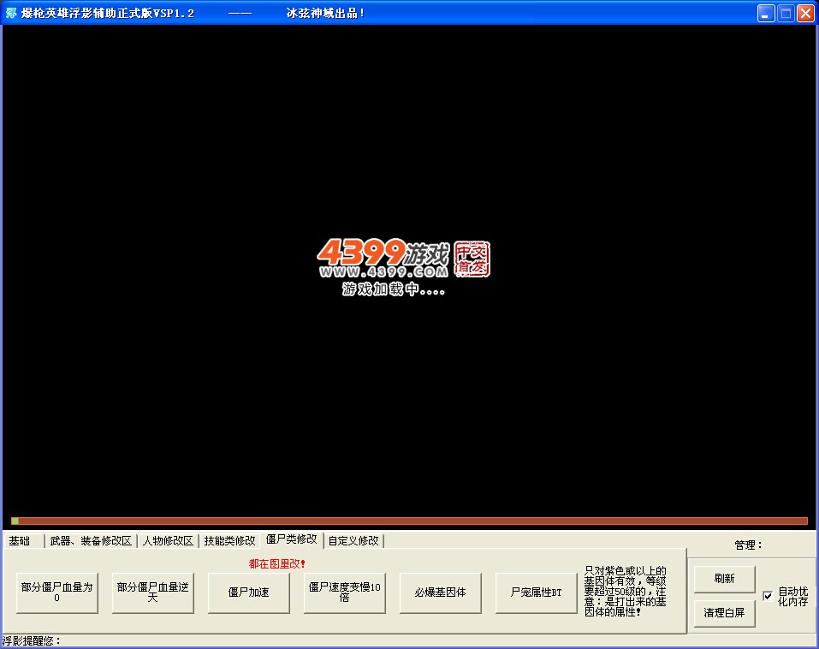Switch to the 基础 tab
This screenshot has width=819, height=649.
pos(20,541)
